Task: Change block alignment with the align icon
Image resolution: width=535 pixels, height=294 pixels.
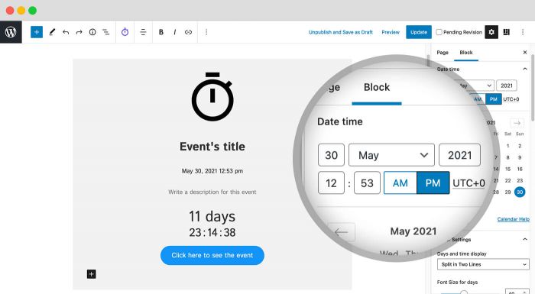Action: click(x=143, y=32)
